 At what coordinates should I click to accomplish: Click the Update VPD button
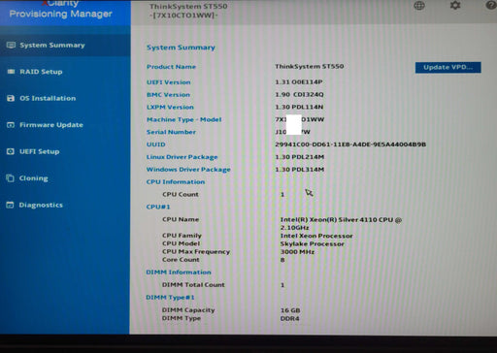click(x=447, y=67)
